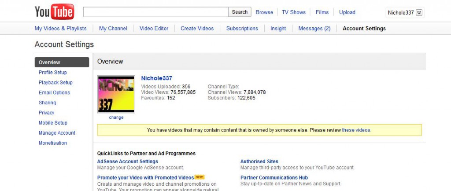Open the Nichole337 account dropdown arrow
The height and width of the screenshot is (191, 451).
click(419, 12)
